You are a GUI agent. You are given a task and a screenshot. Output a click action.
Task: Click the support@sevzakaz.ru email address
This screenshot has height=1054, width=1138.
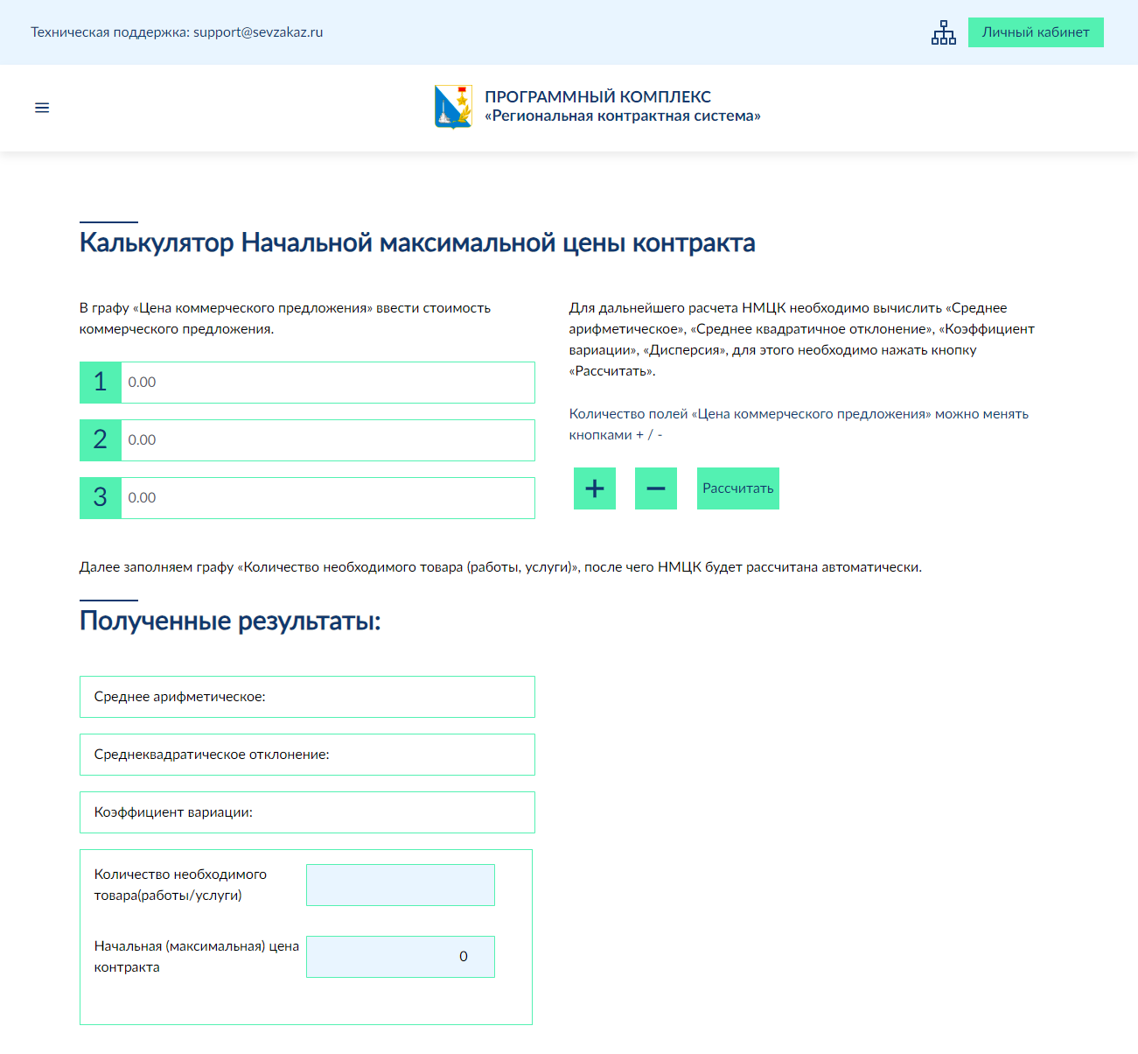pos(258,32)
